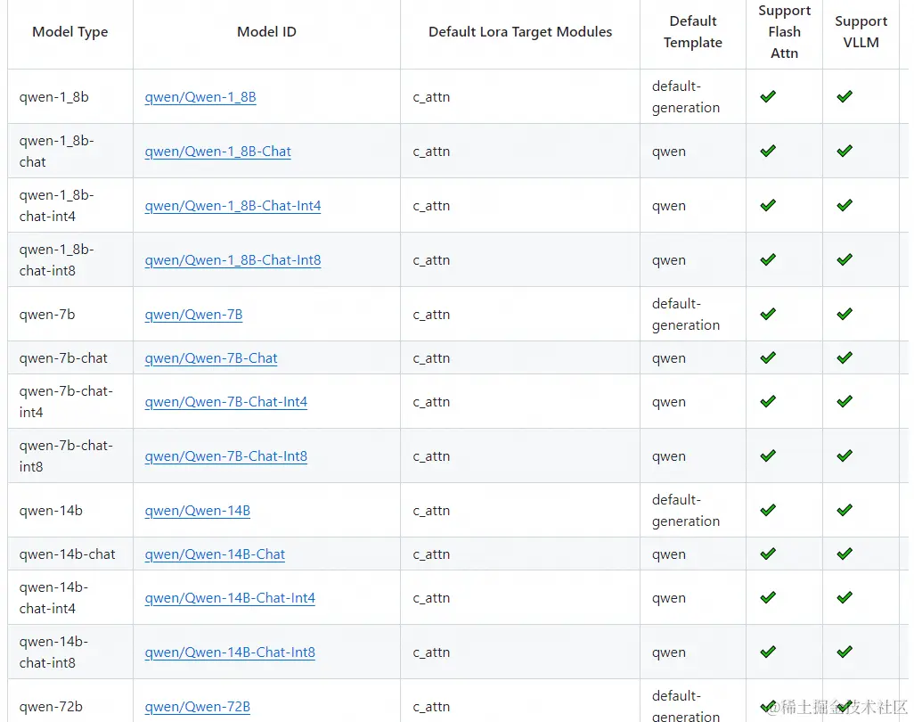Click VLLM checkmark in qwen-14b-chat-int4 row
The image size is (914, 722).
[x=845, y=597]
